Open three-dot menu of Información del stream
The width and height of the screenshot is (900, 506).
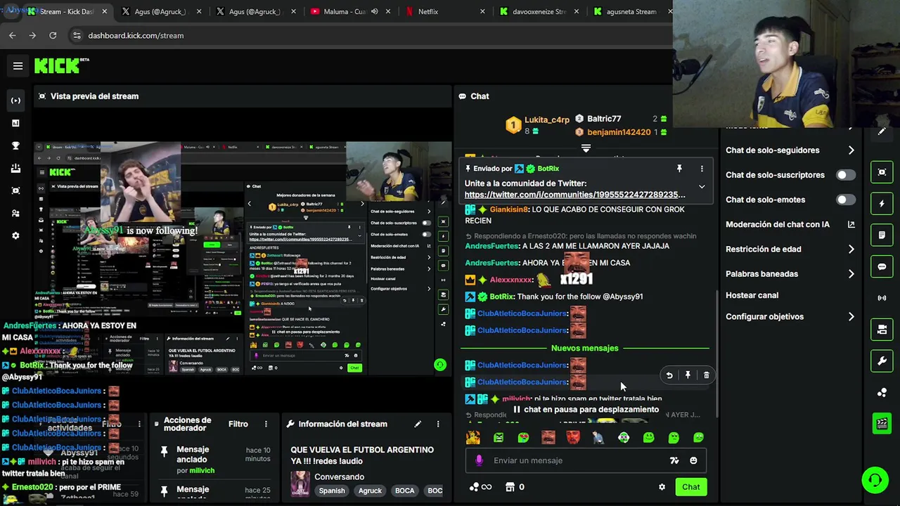437,424
